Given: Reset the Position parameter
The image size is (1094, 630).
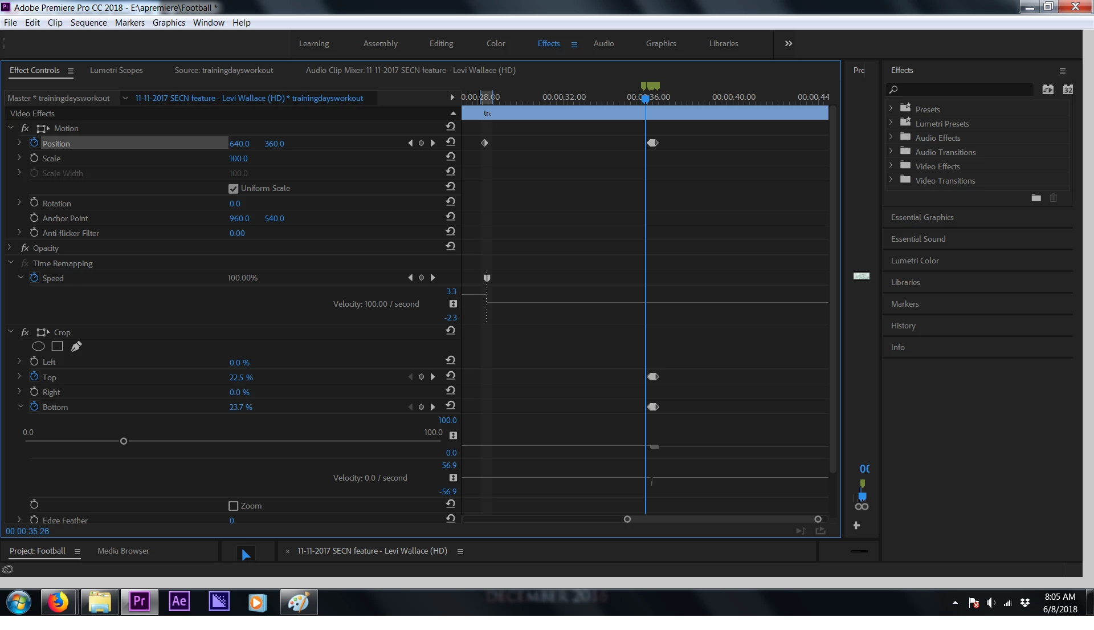Looking at the screenshot, I should pos(450,143).
